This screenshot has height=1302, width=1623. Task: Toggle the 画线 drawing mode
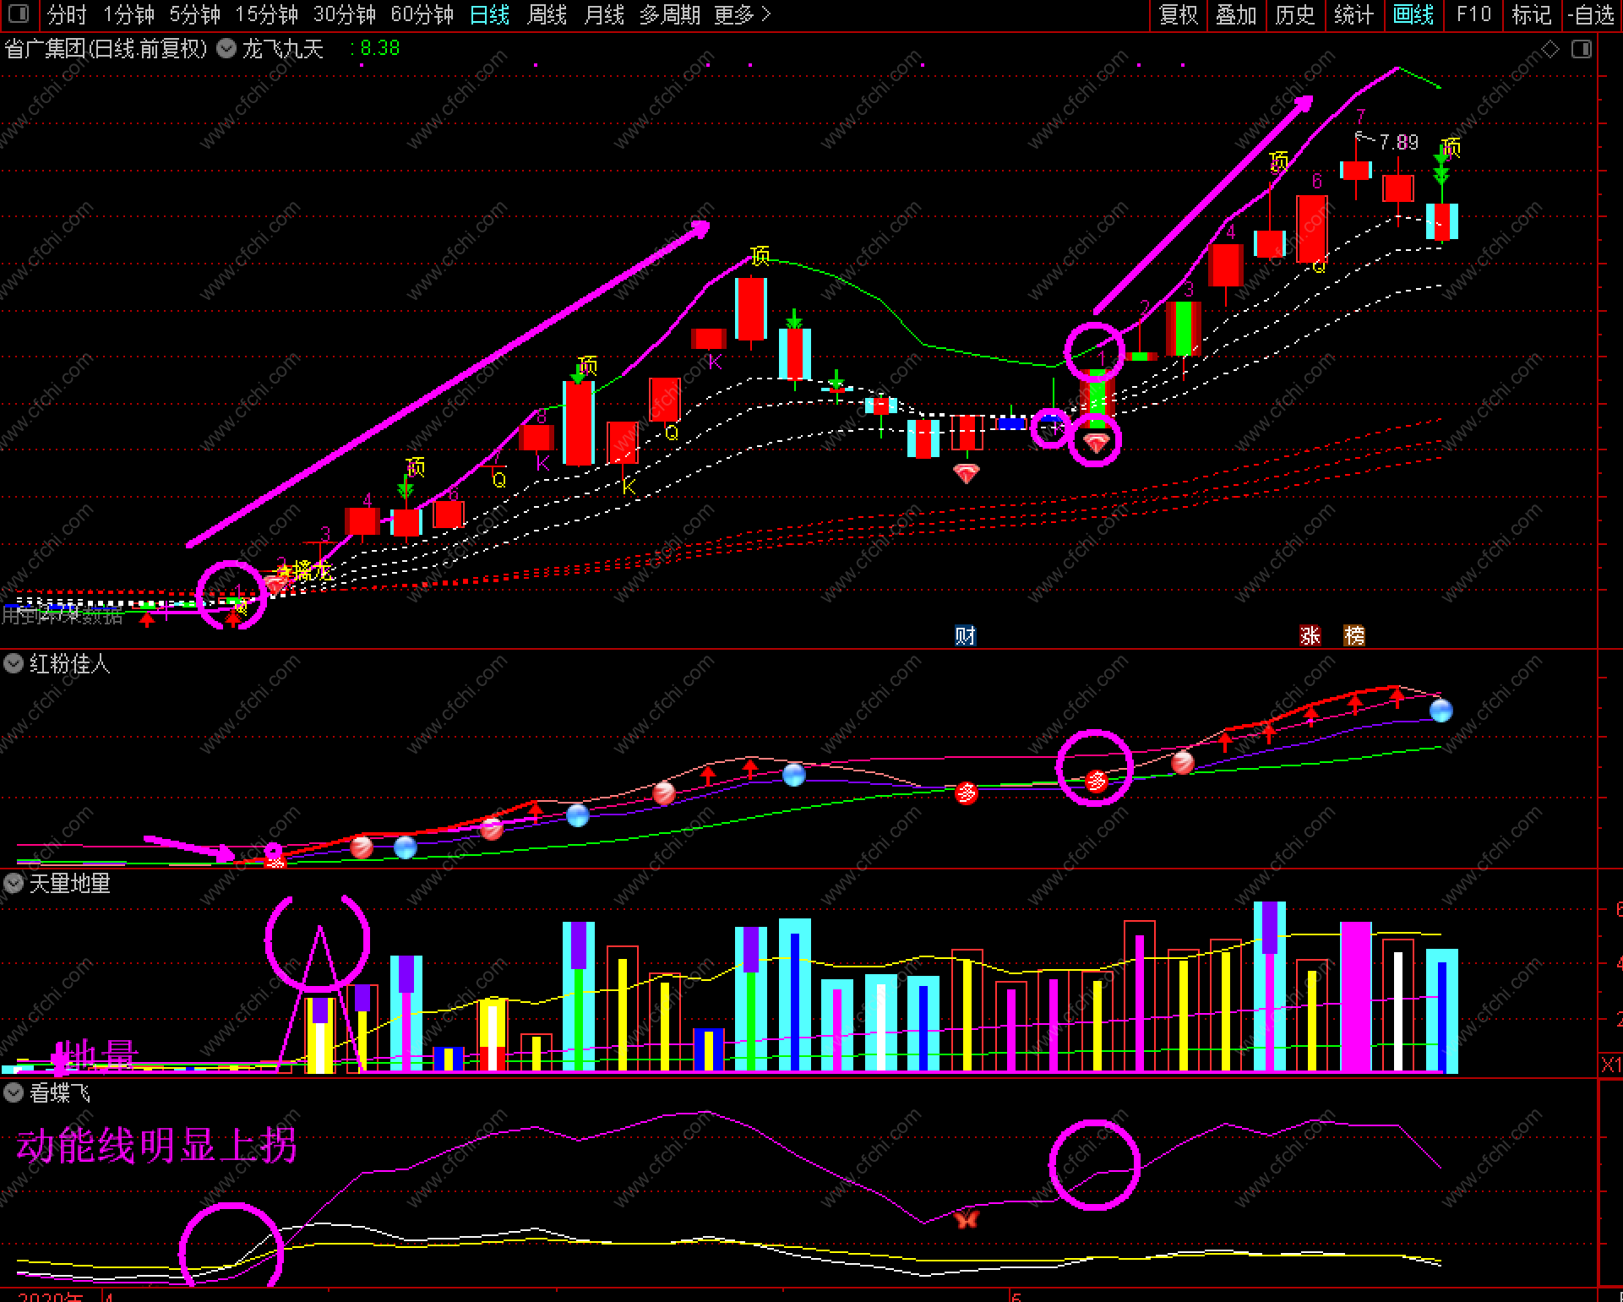(1413, 14)
